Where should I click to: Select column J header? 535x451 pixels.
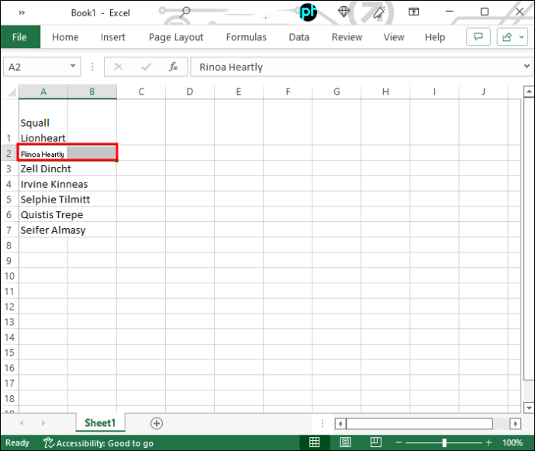(484, 92)
